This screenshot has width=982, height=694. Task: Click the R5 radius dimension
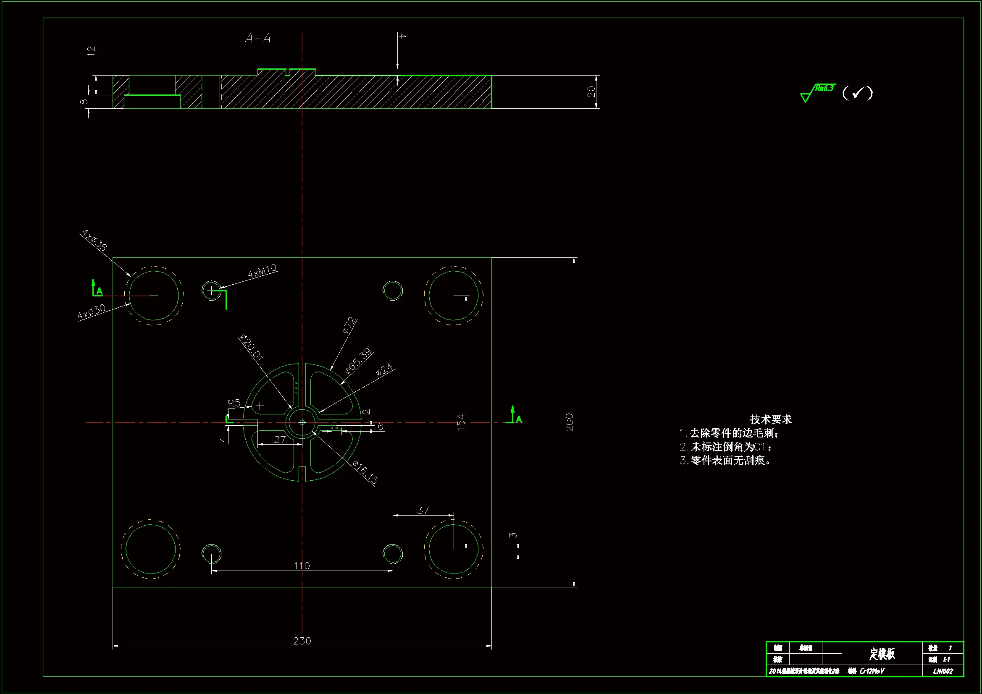tap(234, 403)
